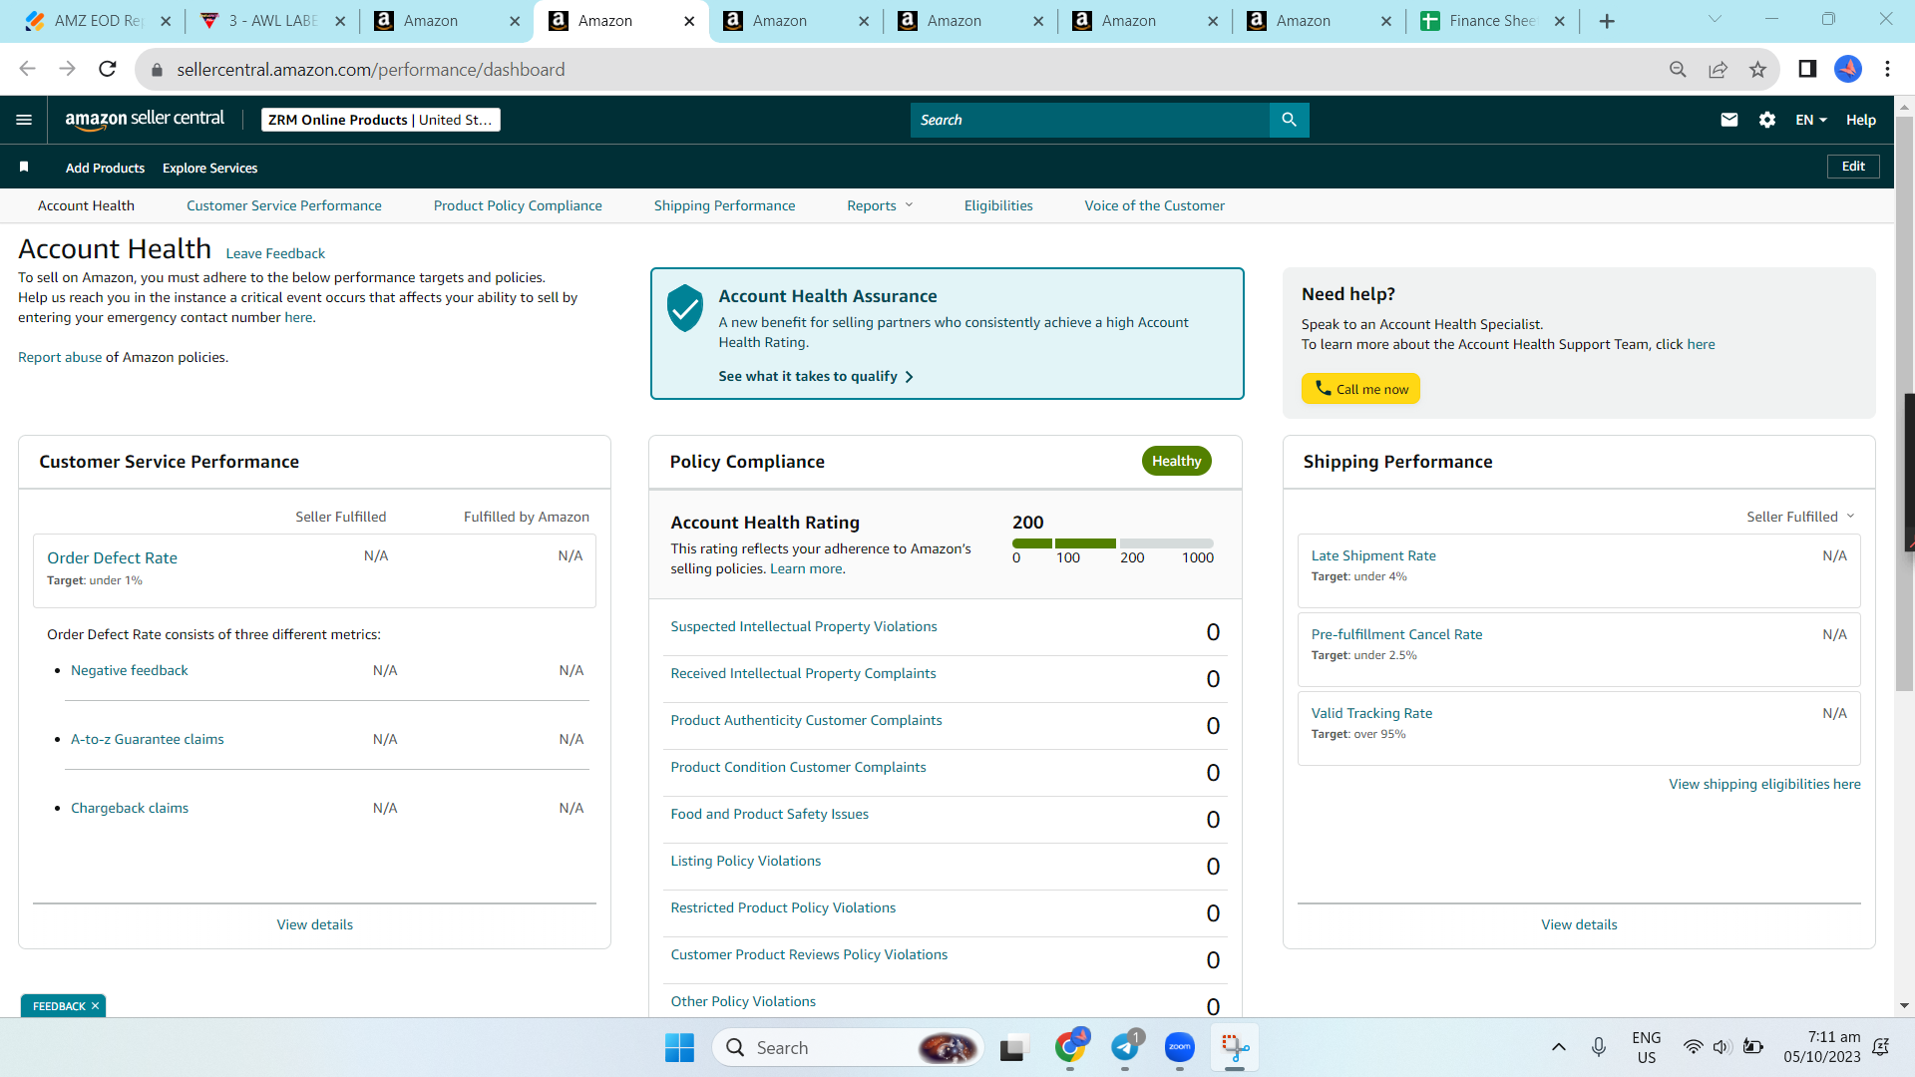The image size is (1915, 1077).
Task: Click the share page icon
Action: (1718, 69)
